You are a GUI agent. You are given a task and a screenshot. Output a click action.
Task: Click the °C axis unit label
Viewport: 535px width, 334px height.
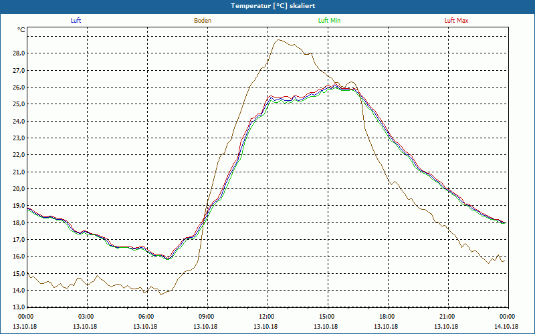point(21,30)
